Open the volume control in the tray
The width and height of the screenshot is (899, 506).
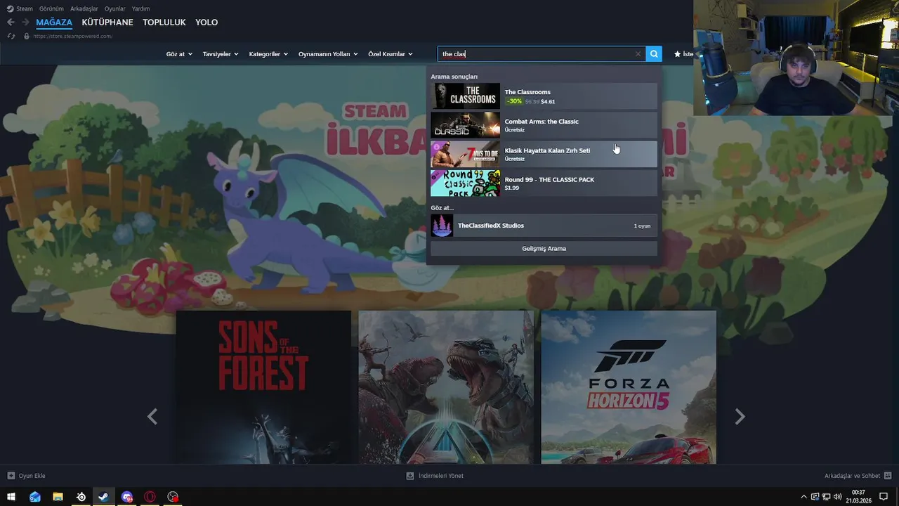838,497
